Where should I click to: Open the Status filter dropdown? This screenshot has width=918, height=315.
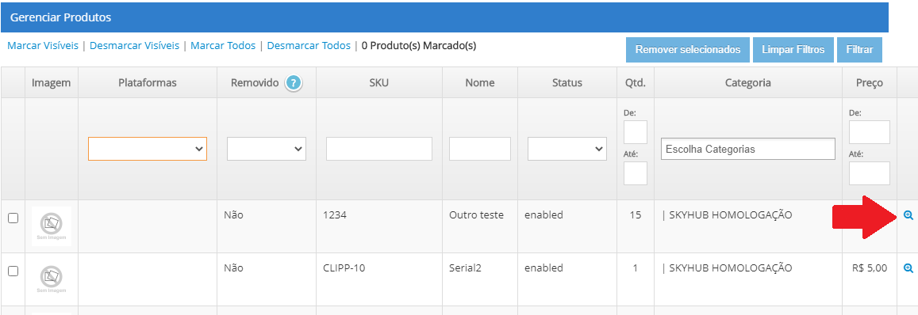tap(567, 149)
